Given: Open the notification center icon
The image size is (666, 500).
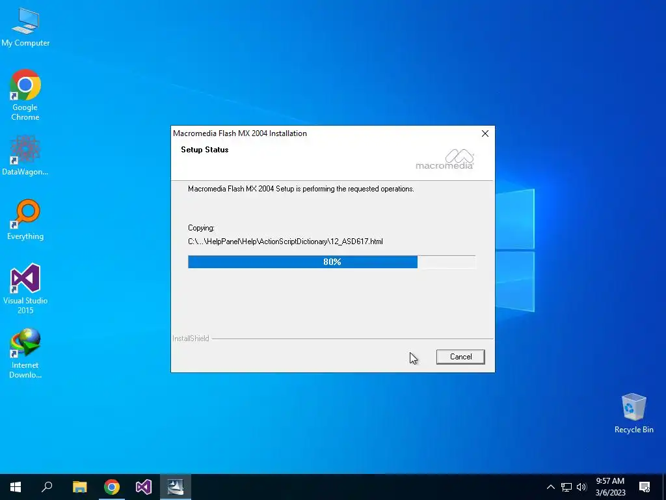Looking at the screenshot, I should (645, 487).
